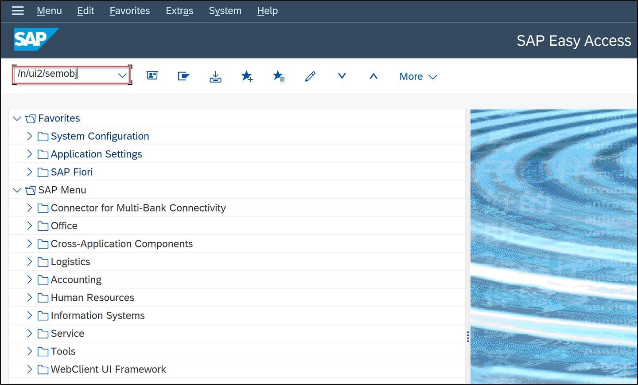Screen dimensions: 638x385
Task: Expand the Tools folder
Action: 29,351
